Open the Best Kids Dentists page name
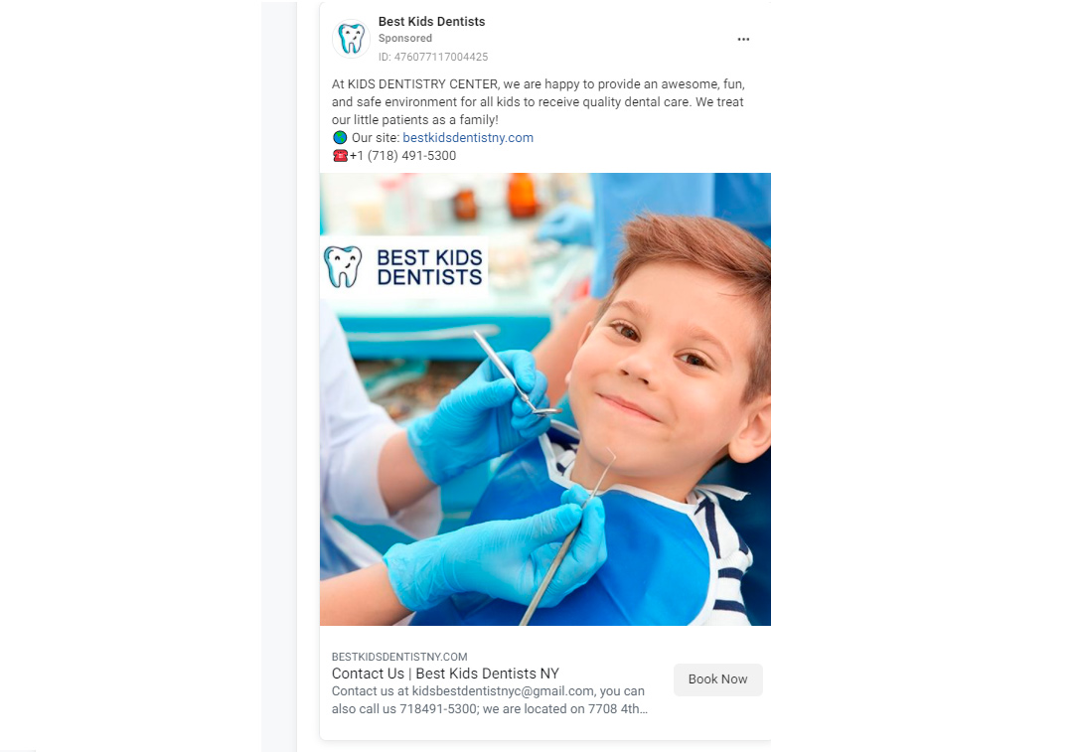This screenshot has width=1082, height=752. coord(431,22)
